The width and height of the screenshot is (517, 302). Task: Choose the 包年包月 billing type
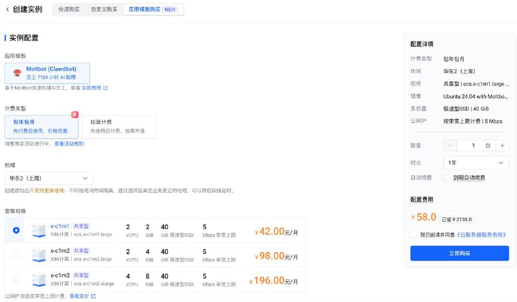(41, 127)
